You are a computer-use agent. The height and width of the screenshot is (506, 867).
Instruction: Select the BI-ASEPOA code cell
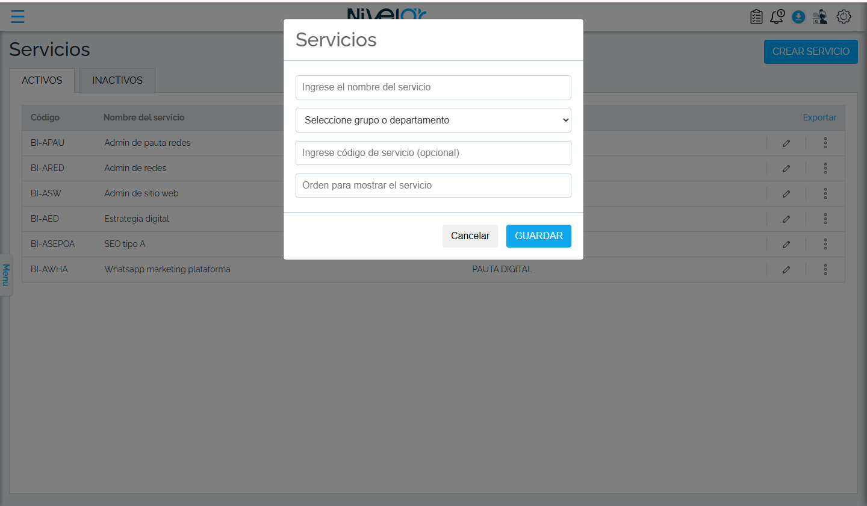[x=53, y=244]
